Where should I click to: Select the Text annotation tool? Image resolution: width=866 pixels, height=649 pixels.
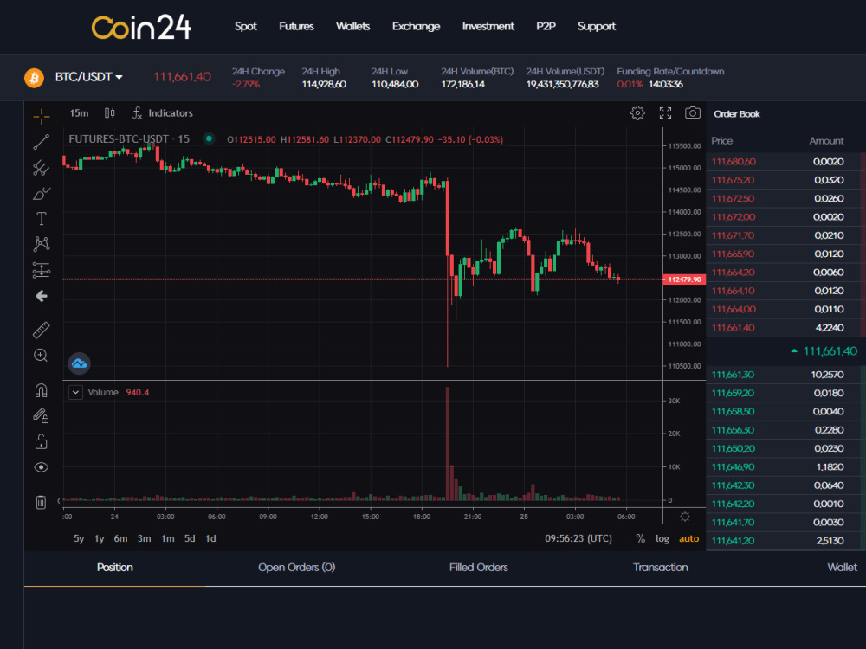[x=42, y=219]
